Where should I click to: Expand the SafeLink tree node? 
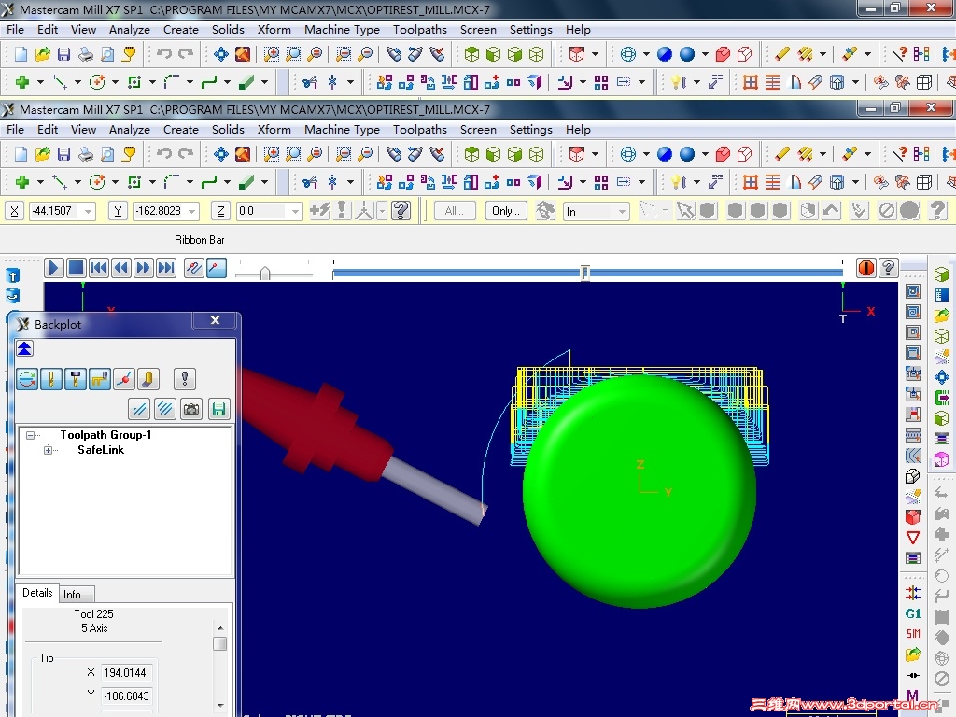click(x=48, y=450)
